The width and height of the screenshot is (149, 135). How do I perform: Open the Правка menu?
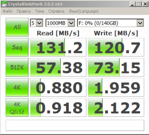[x=23, y=11]
